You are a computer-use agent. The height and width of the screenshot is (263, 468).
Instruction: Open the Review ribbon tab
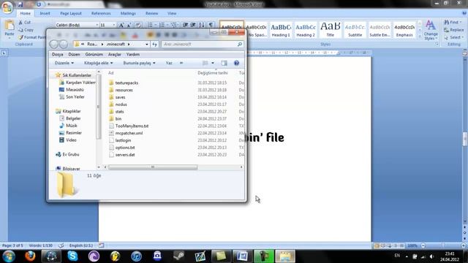(x=151, y=13)
